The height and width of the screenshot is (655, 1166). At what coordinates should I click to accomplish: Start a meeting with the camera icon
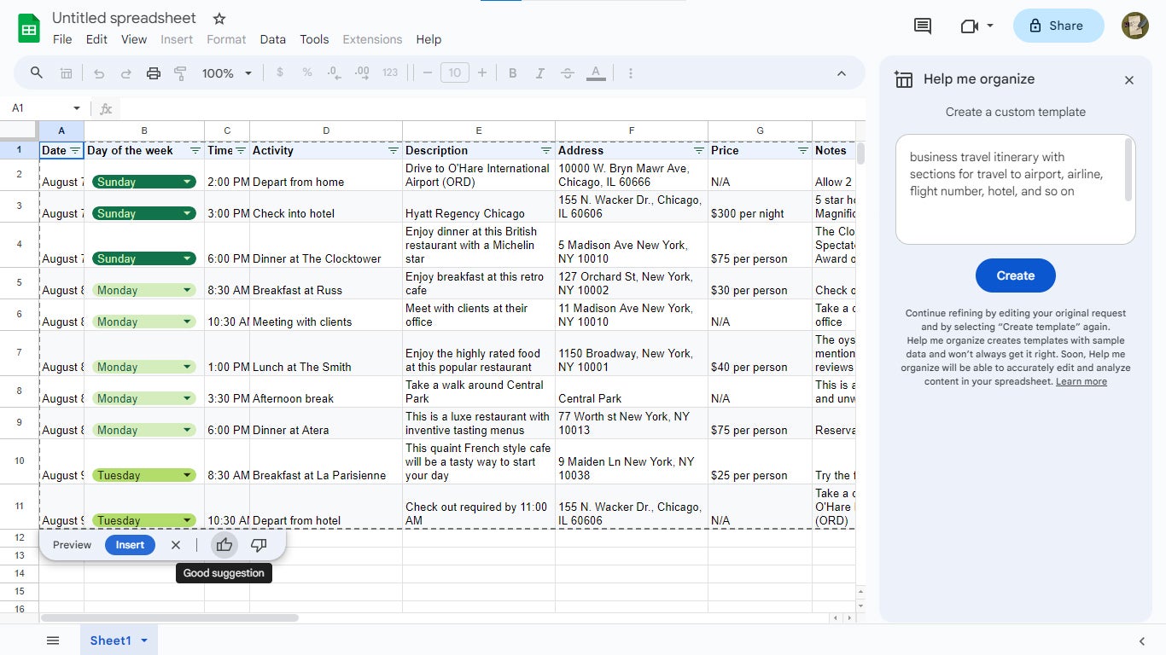(969, 26)
